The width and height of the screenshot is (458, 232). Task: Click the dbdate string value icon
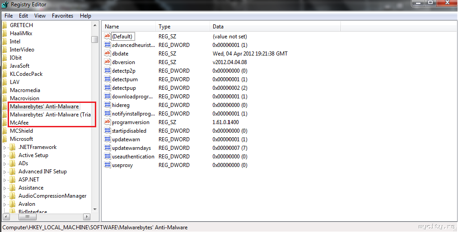(107, 53)
